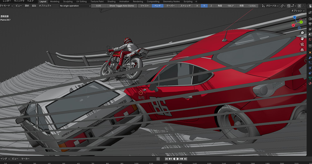Adjust the 係数 -1.014 field
Screen dimensions: 312x164
coord(247,6)
